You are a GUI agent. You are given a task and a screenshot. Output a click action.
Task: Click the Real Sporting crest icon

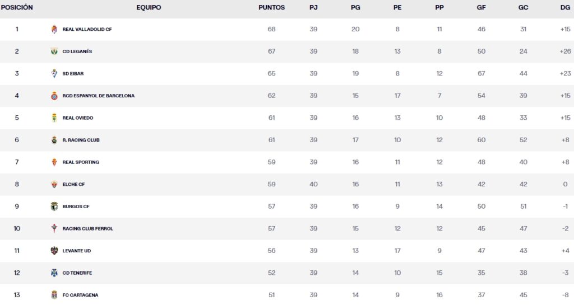54,162
